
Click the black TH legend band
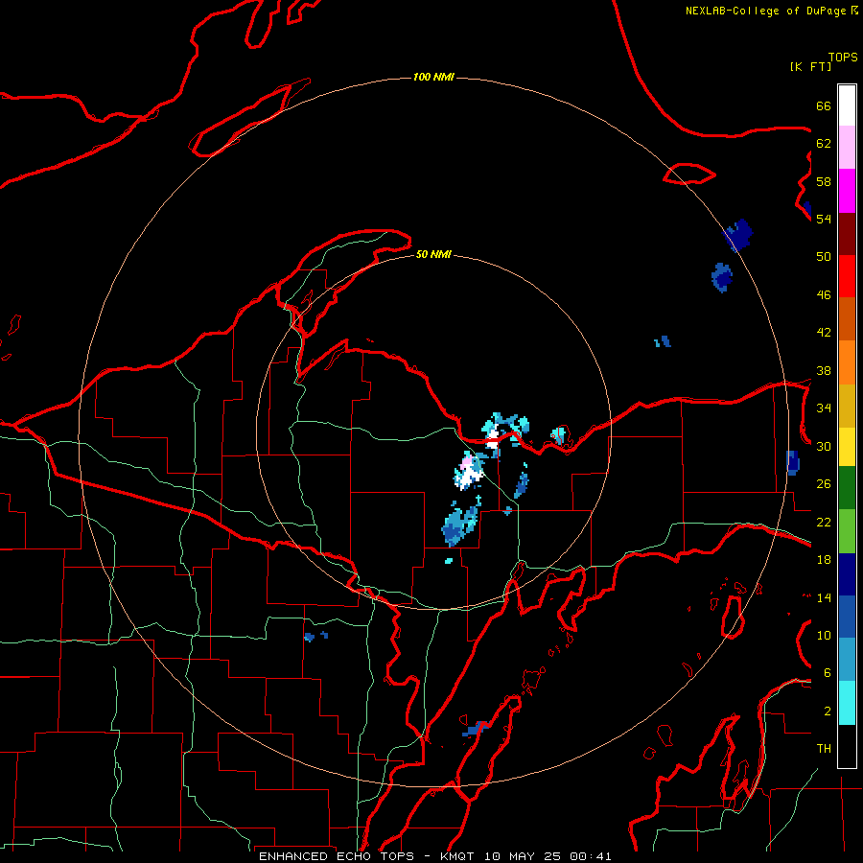point(847,746)
